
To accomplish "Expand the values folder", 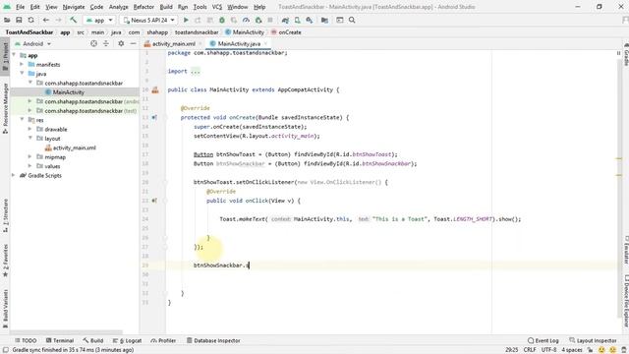I will pyautogui.click(x=30, y=166).
